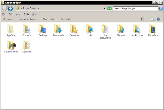Open the view options dropdown arrow
164x110 pixels.
(x=147, y=19)
